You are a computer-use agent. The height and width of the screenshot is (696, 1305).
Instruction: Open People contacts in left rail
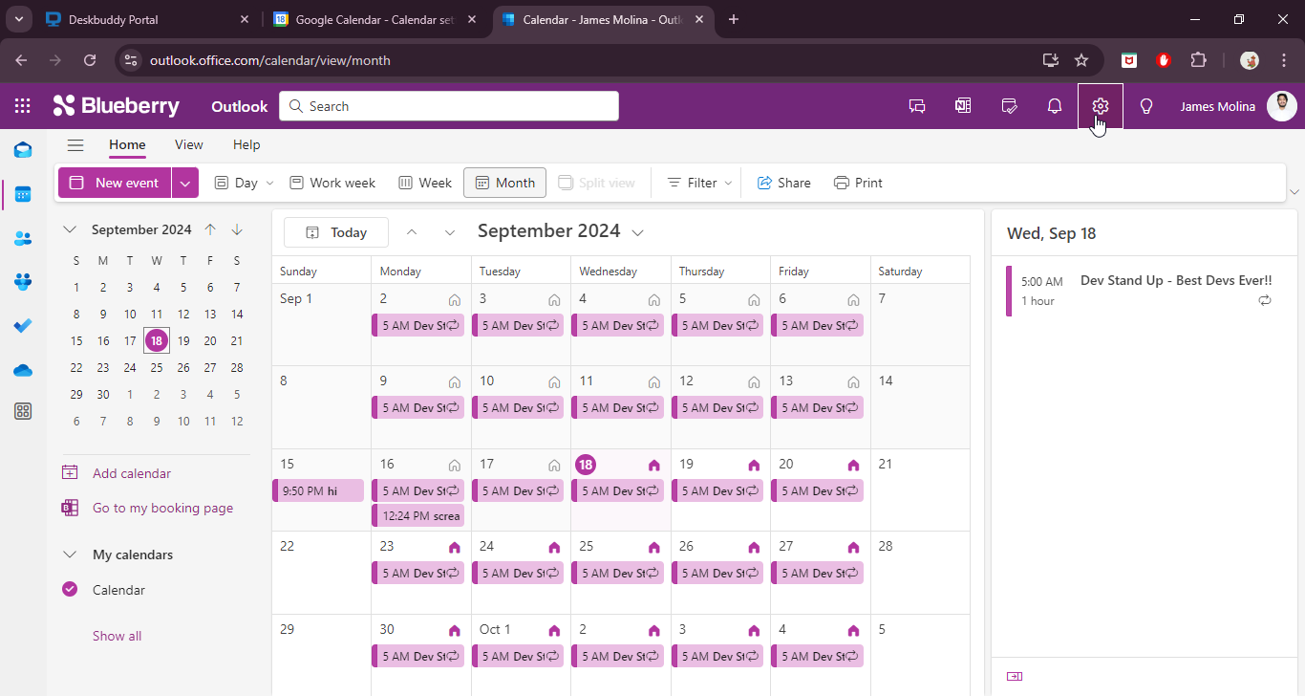(23, 238)
